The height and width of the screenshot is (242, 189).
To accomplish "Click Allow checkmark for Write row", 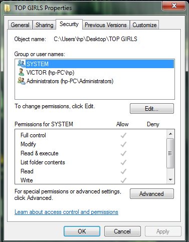I will (123, 180).
